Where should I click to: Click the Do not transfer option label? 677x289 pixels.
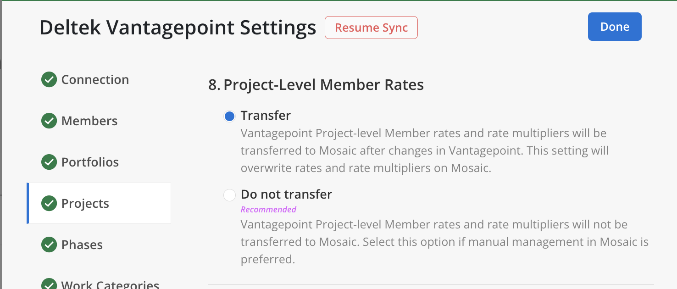pyautogui.click(x=286, y=195)
